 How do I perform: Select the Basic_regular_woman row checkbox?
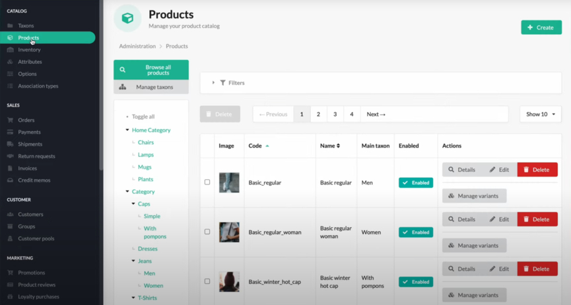(x=207, y=232)
